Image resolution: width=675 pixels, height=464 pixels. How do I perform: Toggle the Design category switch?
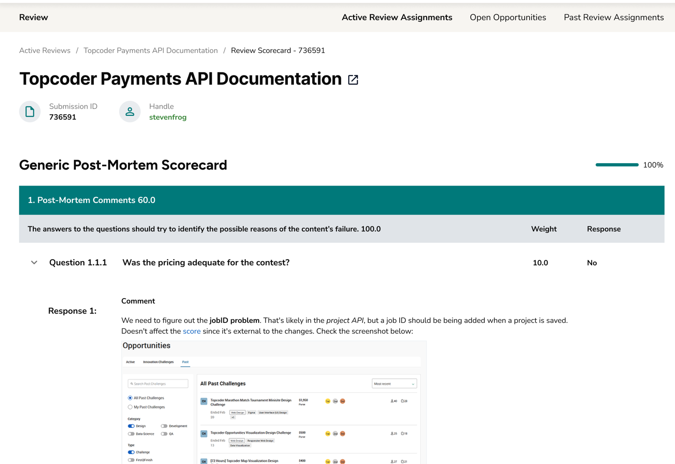[x=131, y=426]
